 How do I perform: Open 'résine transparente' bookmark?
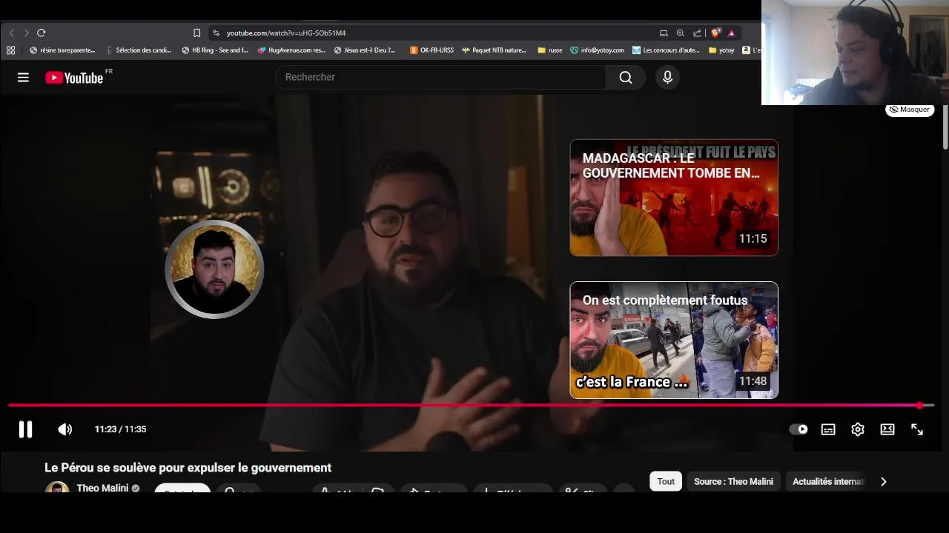coord(62,50)
